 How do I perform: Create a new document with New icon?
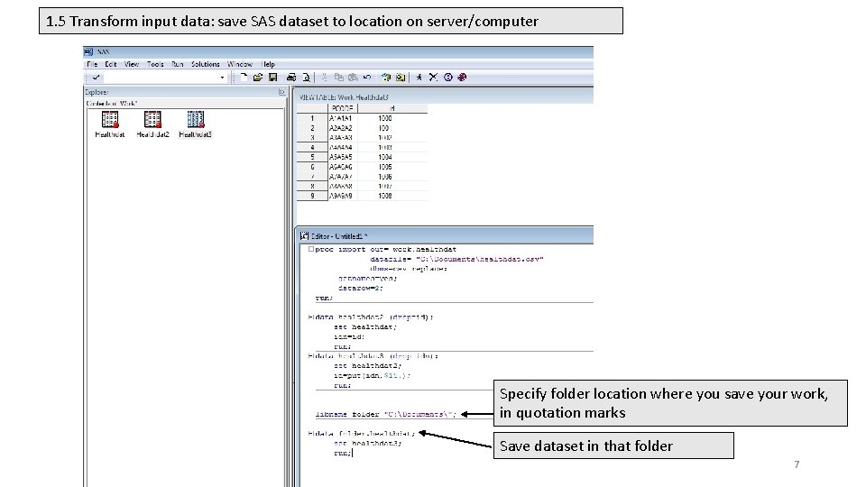(244, 78)
